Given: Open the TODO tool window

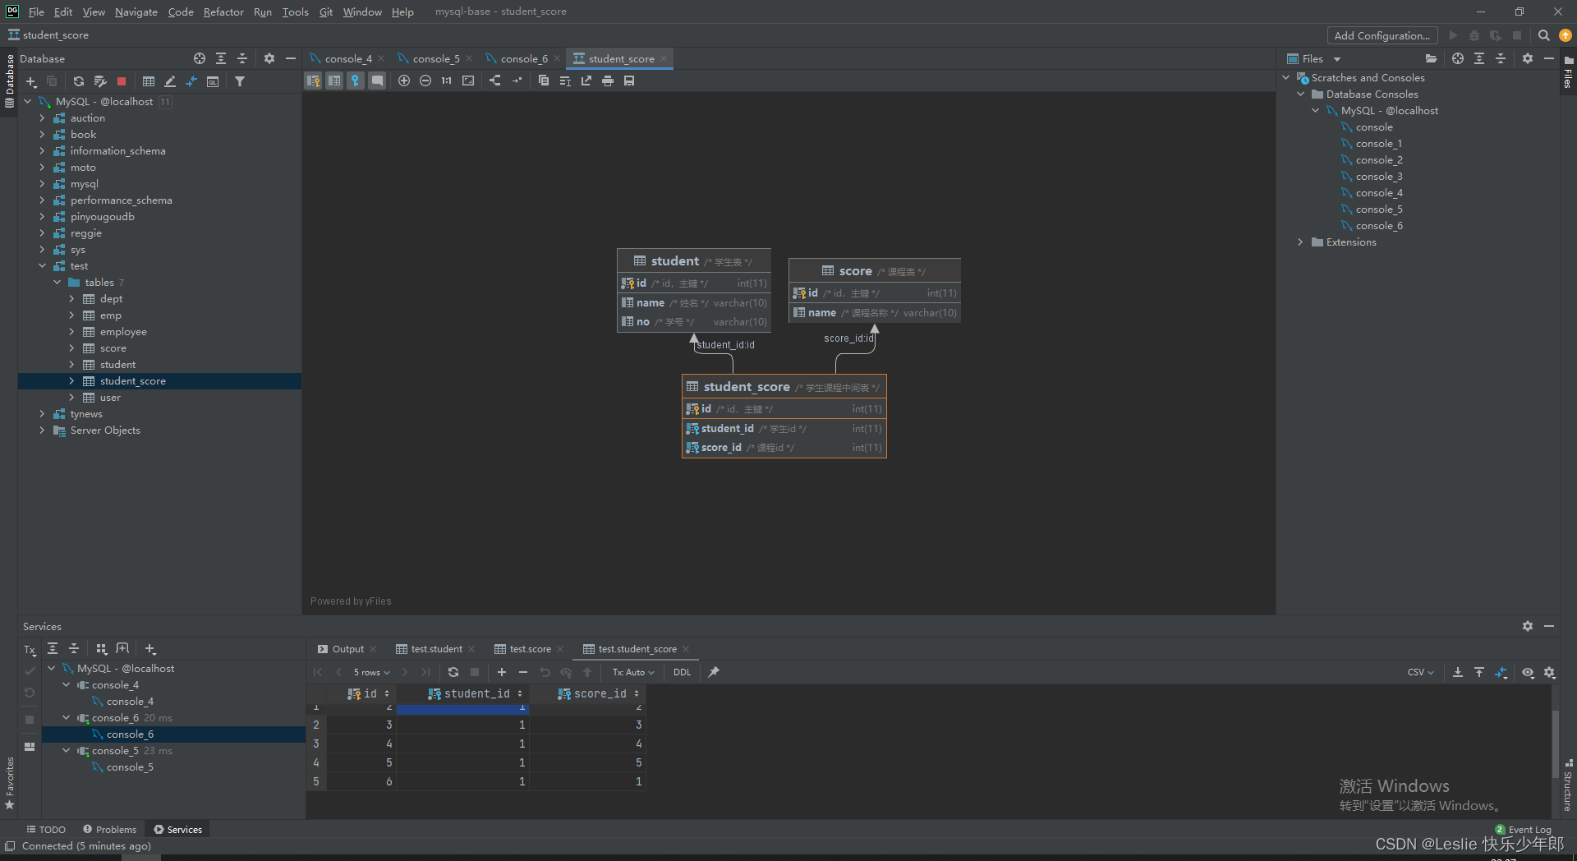Looking at the screenshot, I should pos(46,830).
